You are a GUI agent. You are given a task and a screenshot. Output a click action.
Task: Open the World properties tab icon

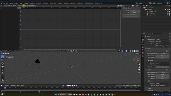pos(143,50)
